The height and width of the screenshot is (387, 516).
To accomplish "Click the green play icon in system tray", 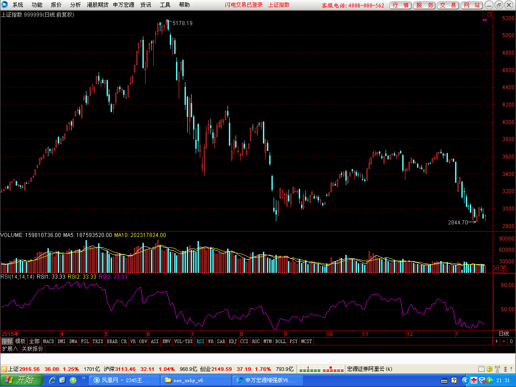I will click(489, 380).
